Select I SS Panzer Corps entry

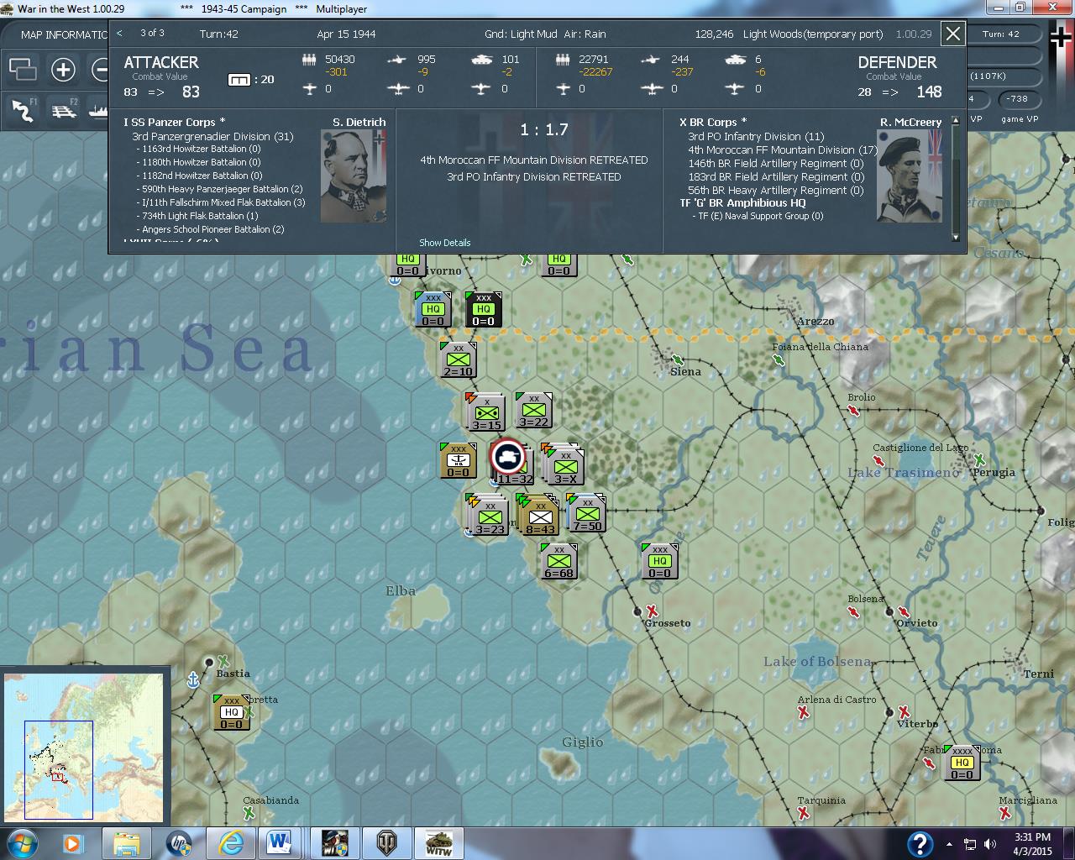(175, 122)
